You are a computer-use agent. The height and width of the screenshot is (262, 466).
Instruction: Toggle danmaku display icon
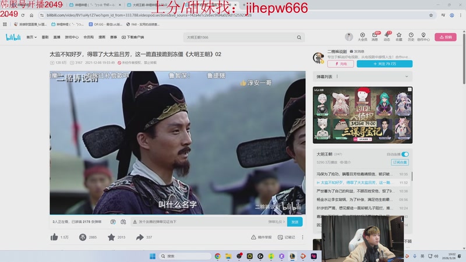tap(113, 222)
